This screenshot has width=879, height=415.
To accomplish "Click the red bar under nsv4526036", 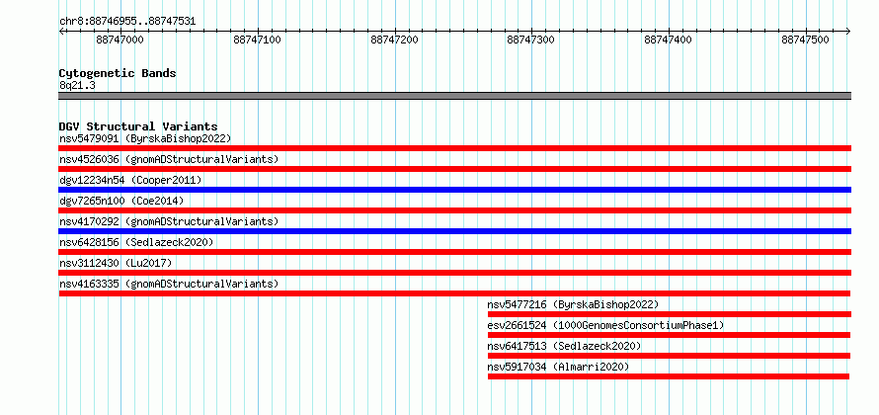I will pyautogui.click(x=454, y=169).
